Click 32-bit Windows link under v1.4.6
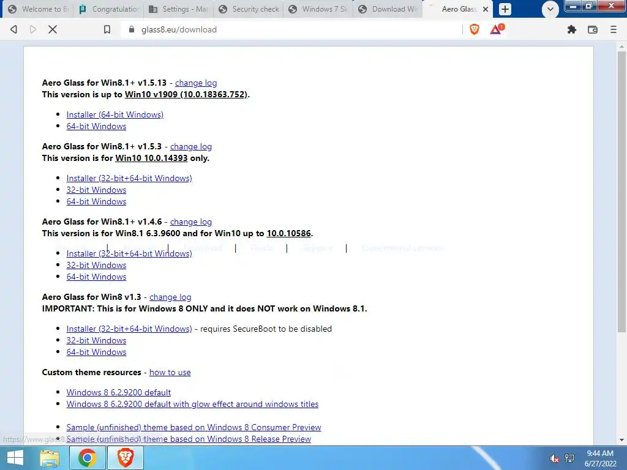Screen dimensions: 627x470 tap(96, 265)
